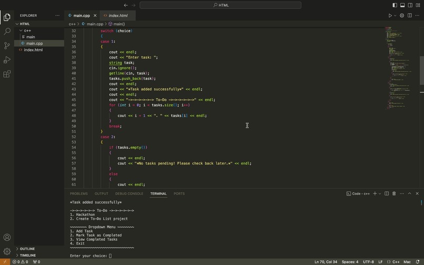Viewport: 424px width, 265px height.
Task: Kill the terminal with the trash icon
Action: [394, 193]
